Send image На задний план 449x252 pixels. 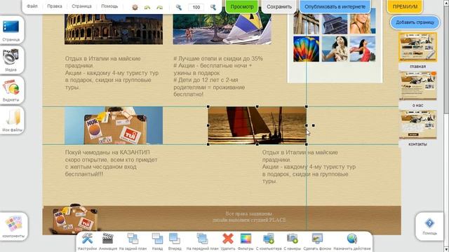tap(133, 241)
